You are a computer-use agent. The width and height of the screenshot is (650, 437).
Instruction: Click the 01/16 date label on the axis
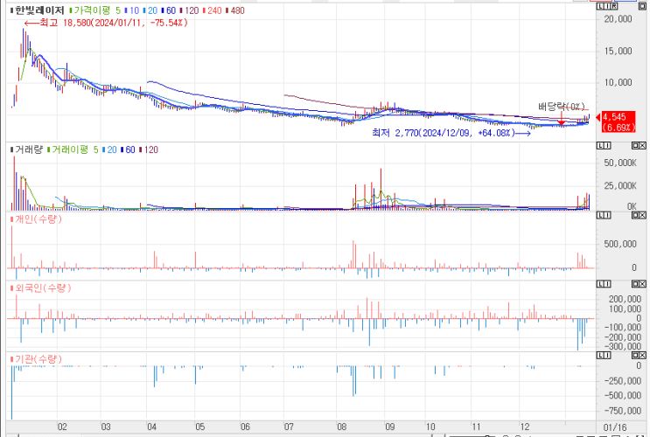pyautogui.click(x=615, y=427)
